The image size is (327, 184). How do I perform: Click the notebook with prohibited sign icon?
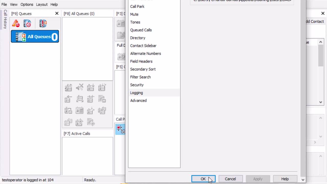[27, 24]
